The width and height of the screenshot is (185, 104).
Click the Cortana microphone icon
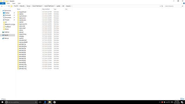click(36, 102)
